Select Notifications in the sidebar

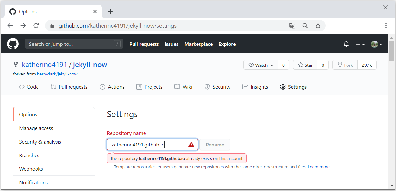54,182
